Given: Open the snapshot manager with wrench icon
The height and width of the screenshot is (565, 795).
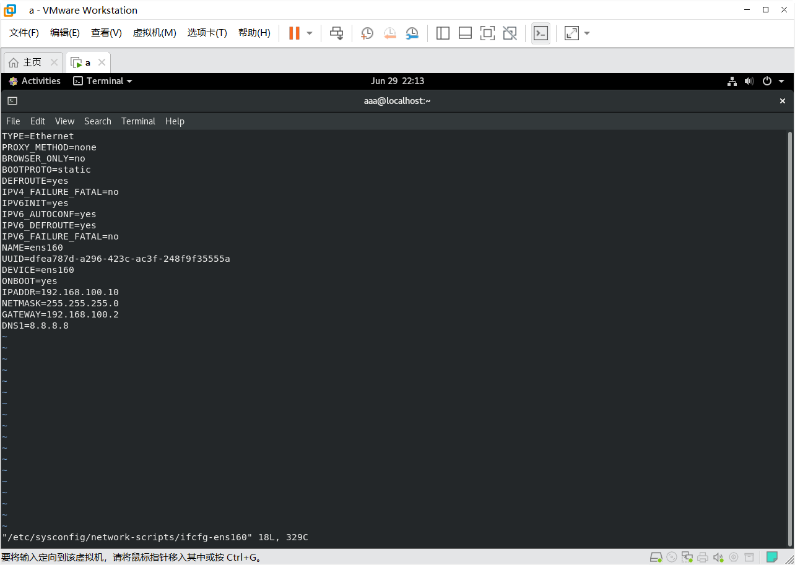Looking at the screenshot, I should pos(412,33).
